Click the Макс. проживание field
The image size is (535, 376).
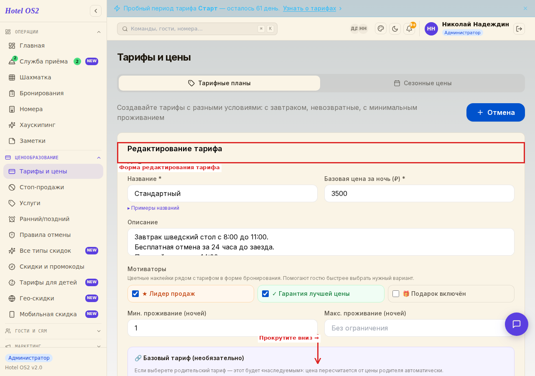(x=419, y=328)
